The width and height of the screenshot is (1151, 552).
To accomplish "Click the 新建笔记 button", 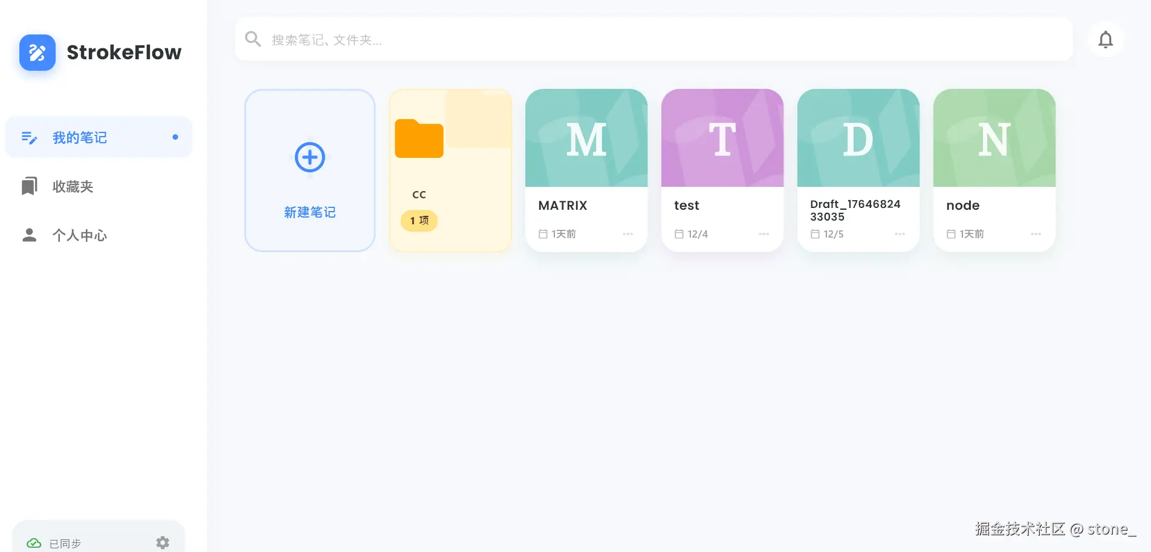I will [310, 170].
